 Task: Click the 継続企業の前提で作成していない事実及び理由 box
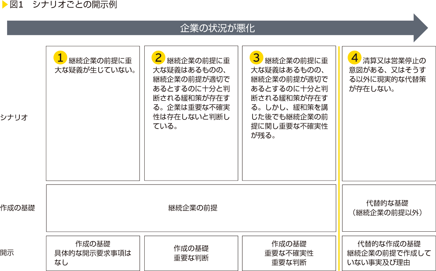[x=388, y=253]
